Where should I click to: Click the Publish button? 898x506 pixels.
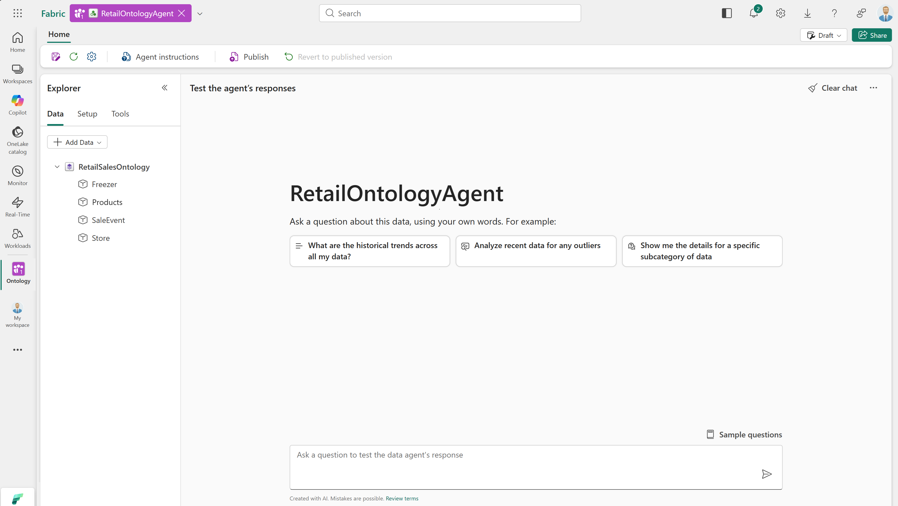point(249,57)
